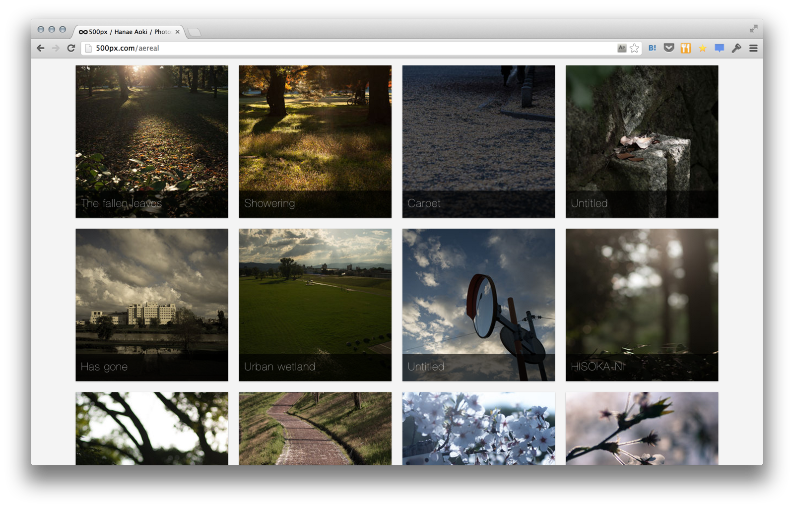
Task: Open the cherry blossom buds photo
Action: coord(642,429)
